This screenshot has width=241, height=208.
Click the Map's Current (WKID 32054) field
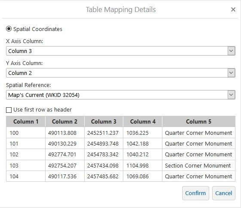[x=121, y=95]
